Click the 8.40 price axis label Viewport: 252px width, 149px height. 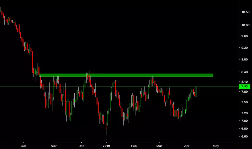244,72
